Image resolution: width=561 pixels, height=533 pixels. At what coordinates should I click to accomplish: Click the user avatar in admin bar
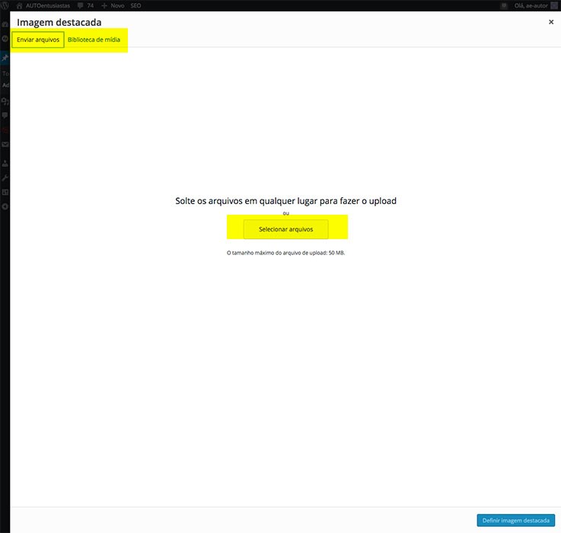click(555, 5)
